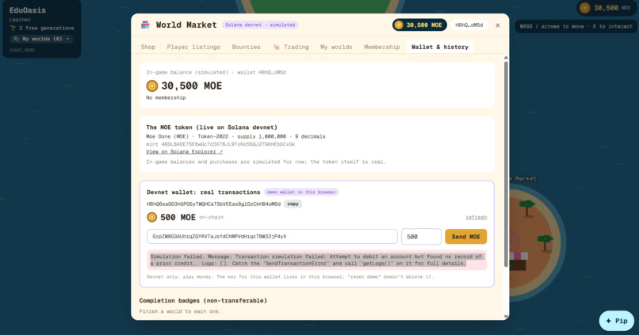
Task: Click the HBhQ…oM5d wallet pill in header
Action: 469,25
